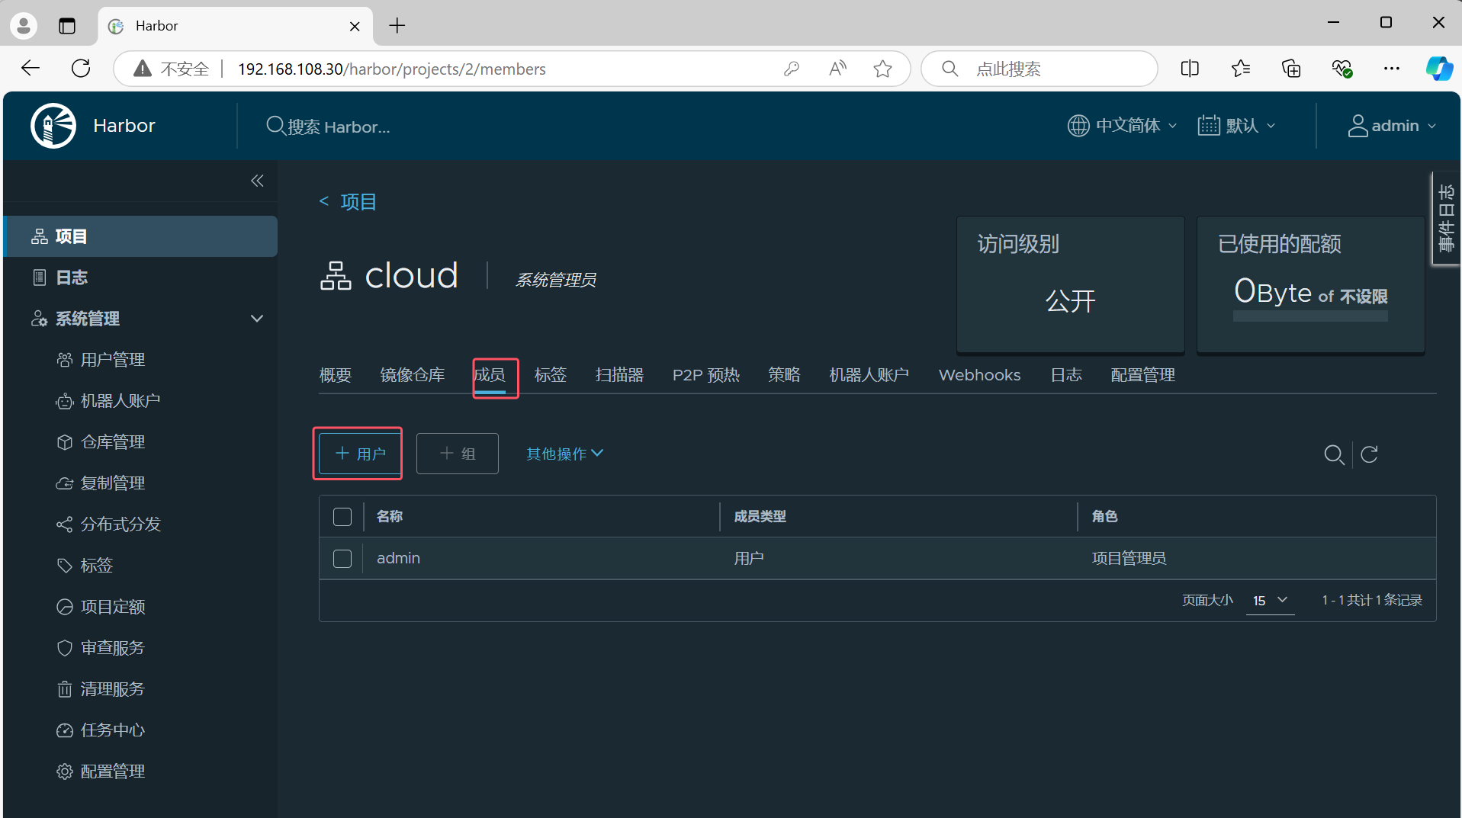The height and width of the screenshot is (818, 1462).
Task: Sort by the 名称 column header
Action: pyautogui.click(x=390, y=517)
